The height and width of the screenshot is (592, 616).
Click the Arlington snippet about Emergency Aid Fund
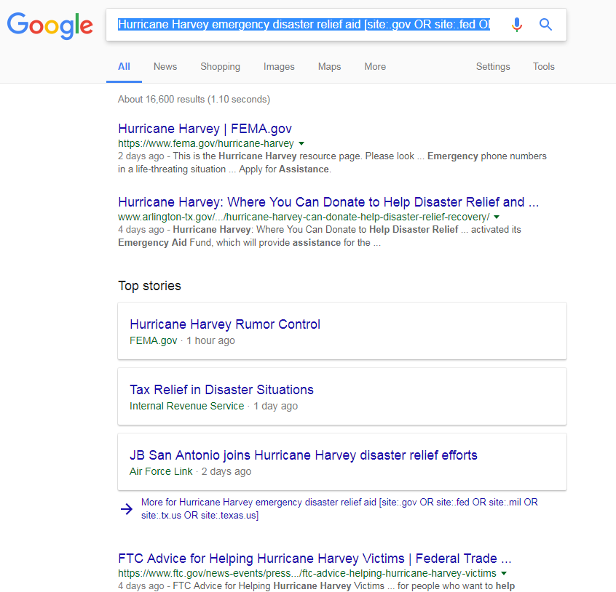tap(320, 236)
